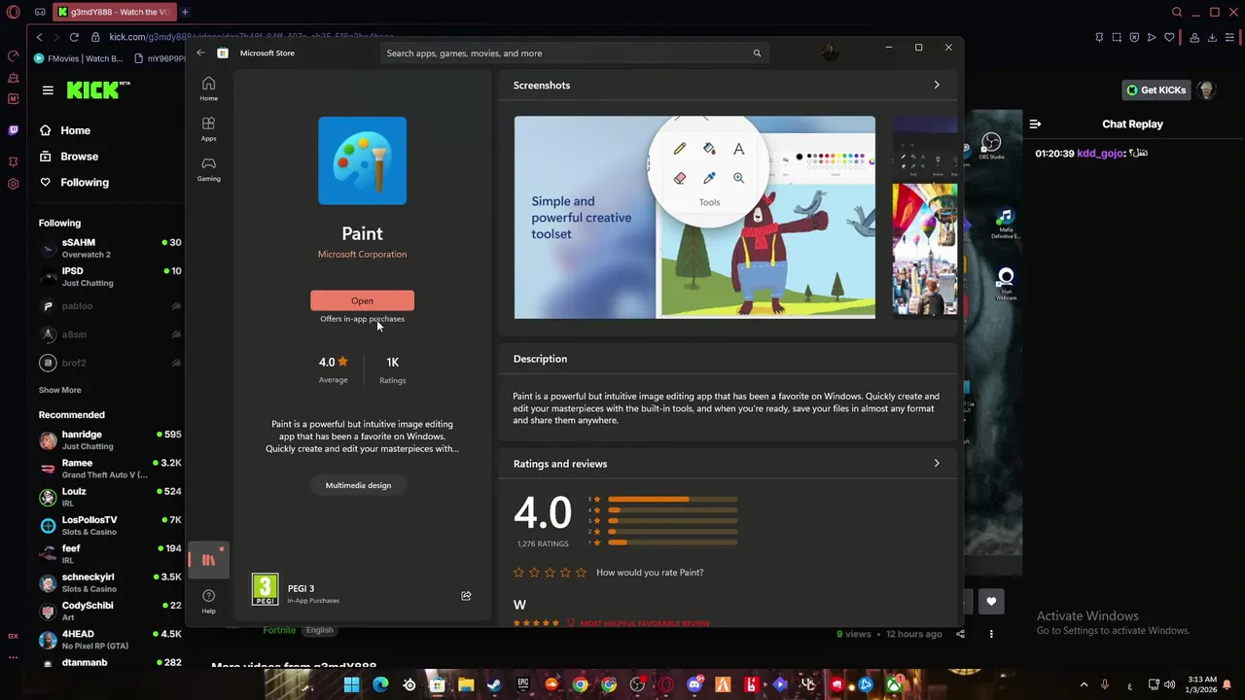
Task: Click the 5-star rating bar
Action: [672, 499]
